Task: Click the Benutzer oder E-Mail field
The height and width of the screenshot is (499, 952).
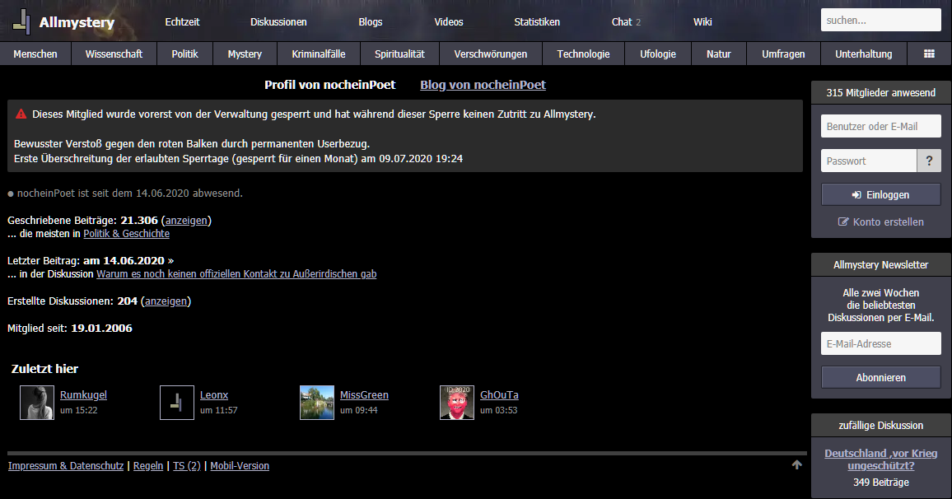Action: point(880,127)
